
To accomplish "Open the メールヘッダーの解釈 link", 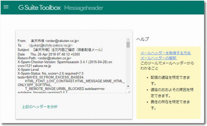I will click(x=158, y=58).
